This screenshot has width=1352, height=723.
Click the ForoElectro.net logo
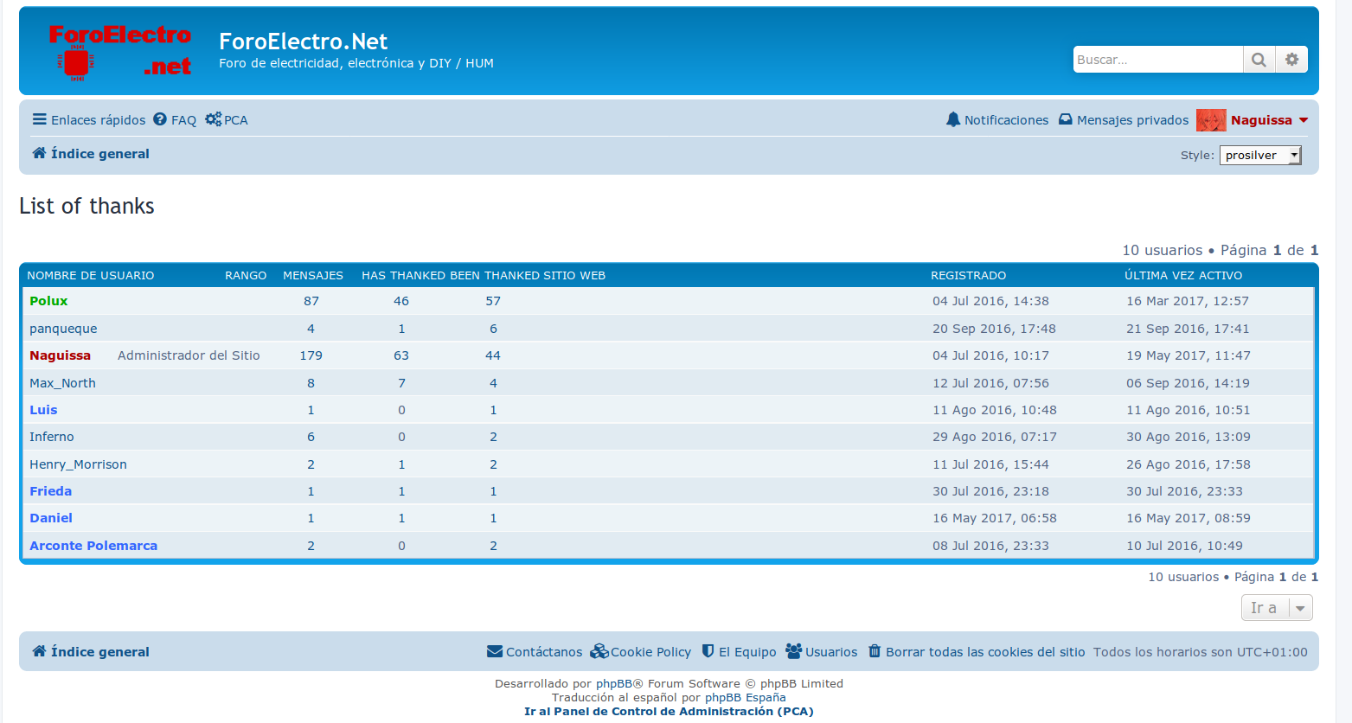(x=119, y=51)
